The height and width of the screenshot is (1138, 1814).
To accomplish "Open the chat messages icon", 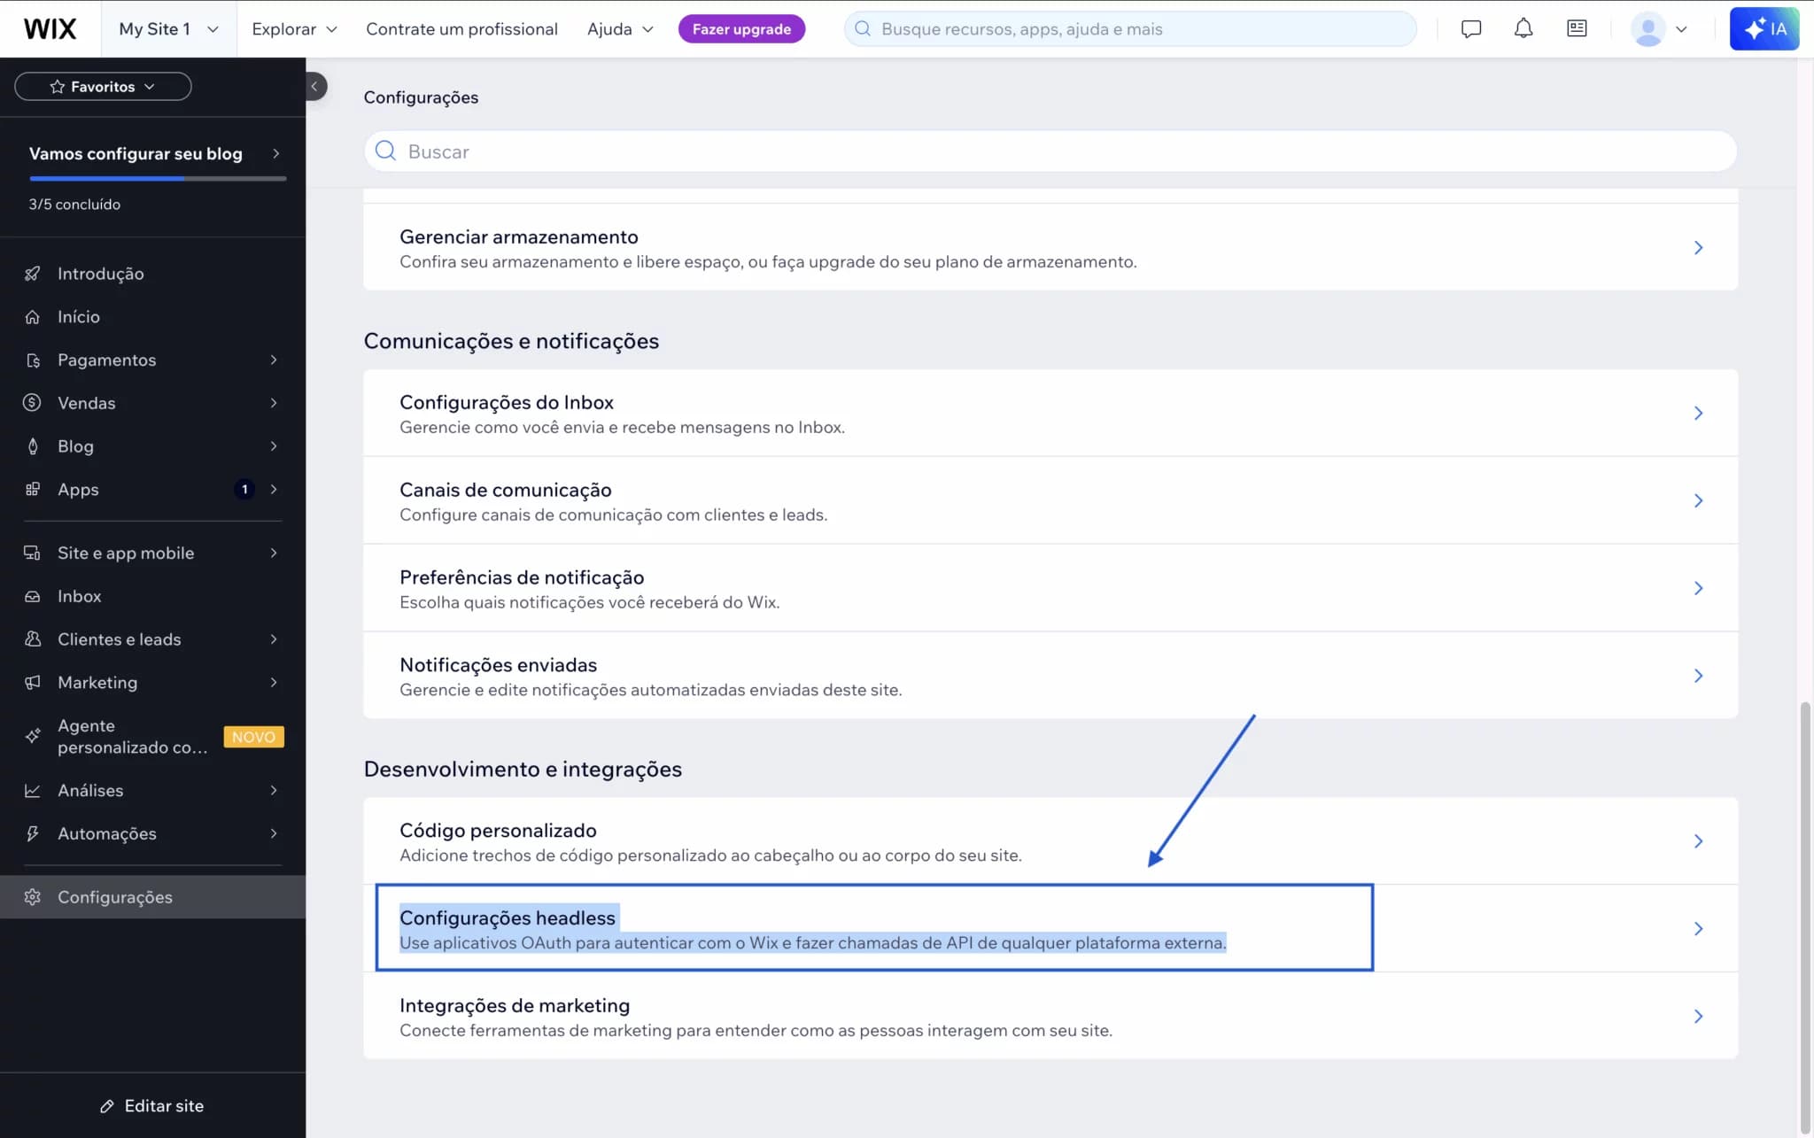I will click(1470, 27).
